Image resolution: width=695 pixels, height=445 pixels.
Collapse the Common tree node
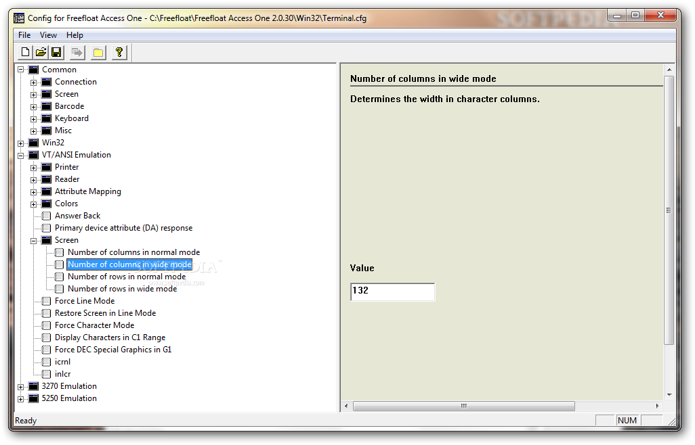20,70
